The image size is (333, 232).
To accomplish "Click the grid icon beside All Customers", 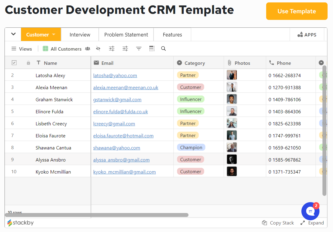I will pyautogui.click(x=45, y=49).
